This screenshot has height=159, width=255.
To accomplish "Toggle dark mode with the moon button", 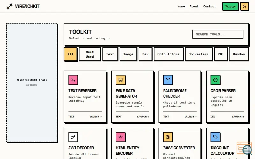I will coord(244,6).
